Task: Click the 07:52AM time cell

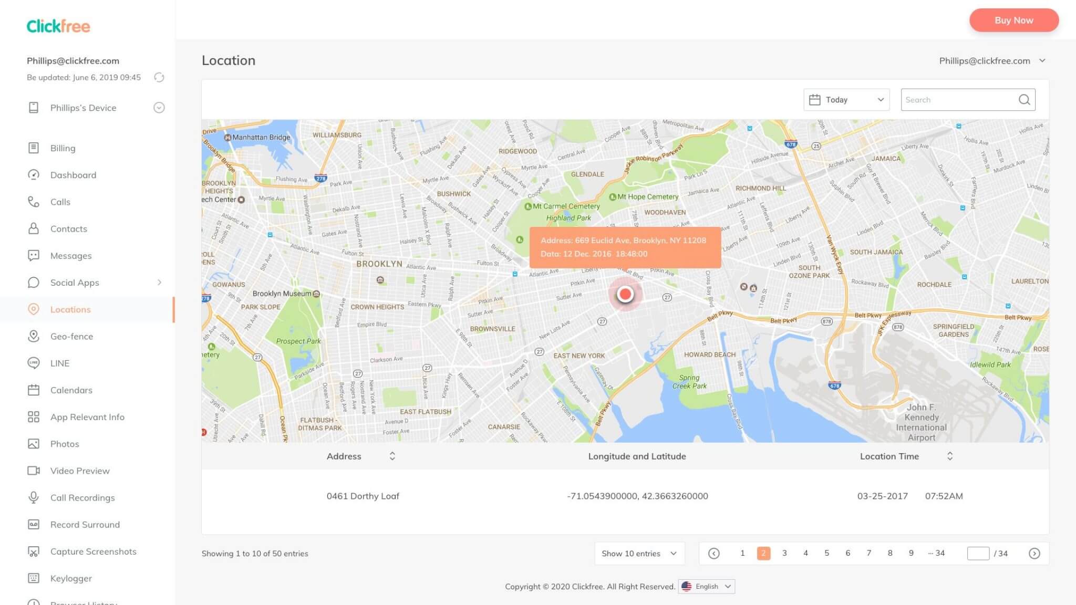Action: pos(944,496)
